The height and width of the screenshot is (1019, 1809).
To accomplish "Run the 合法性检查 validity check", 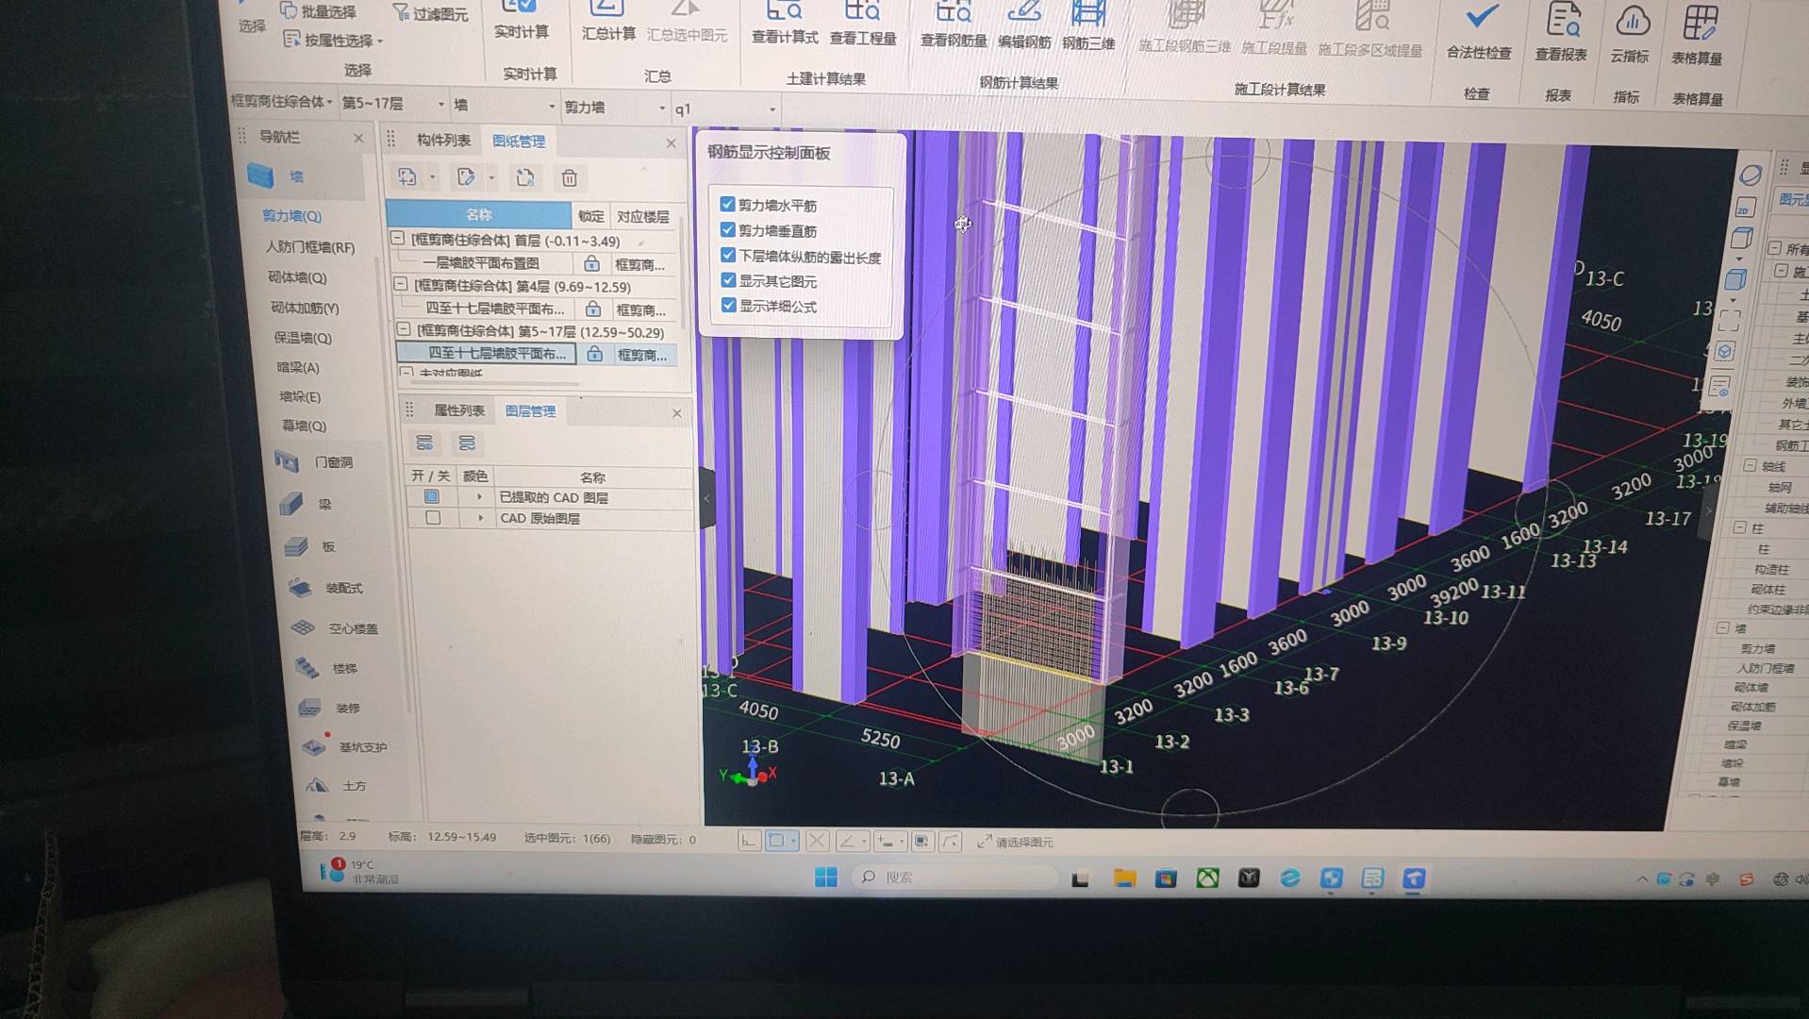I will click(1479, 33).
